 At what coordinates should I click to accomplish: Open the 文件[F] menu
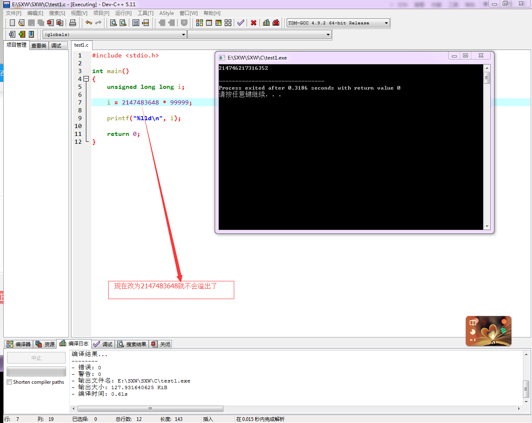(13, 13)
